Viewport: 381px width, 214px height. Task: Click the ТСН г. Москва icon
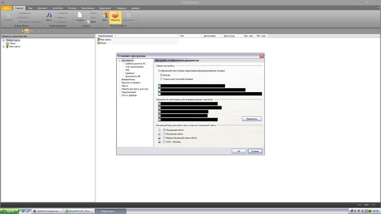(x=160, y=142)
